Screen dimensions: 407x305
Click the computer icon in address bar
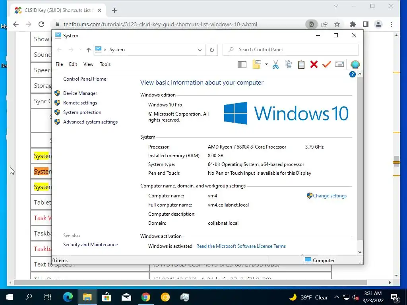pos(98,49)
